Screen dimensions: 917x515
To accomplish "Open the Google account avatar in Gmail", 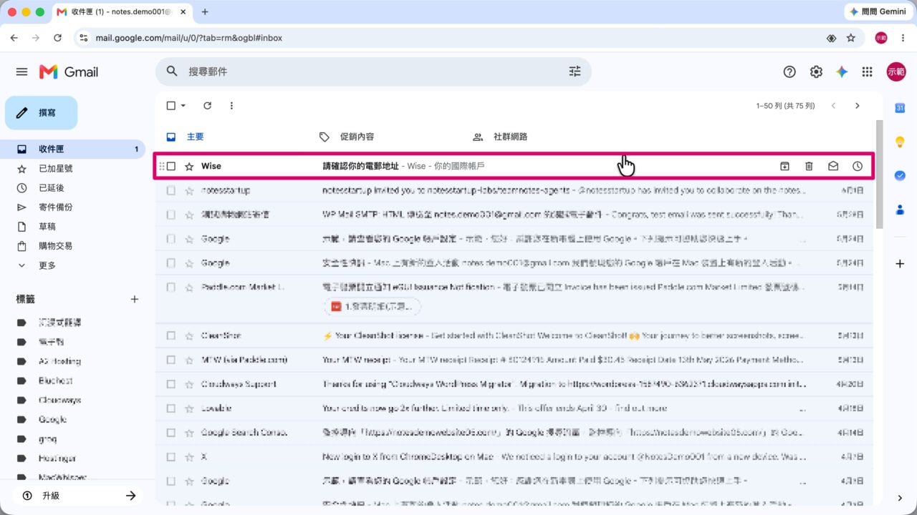I will (x=896, y=72).
